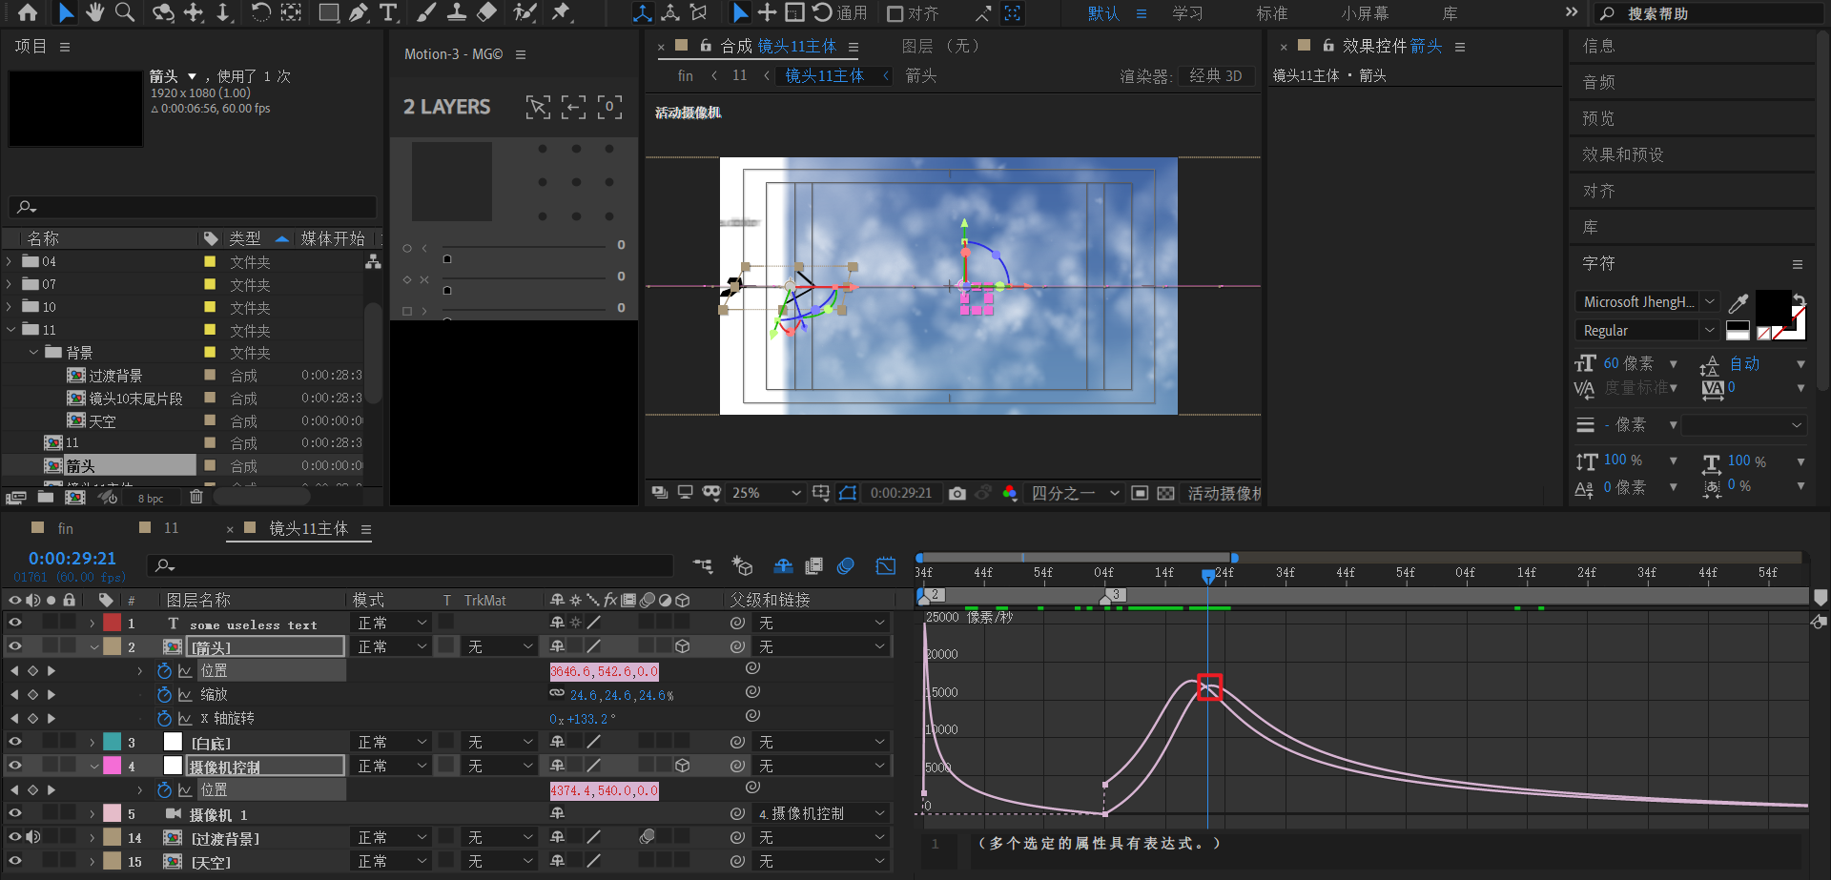Select the Clone Stamp tool

457,12
